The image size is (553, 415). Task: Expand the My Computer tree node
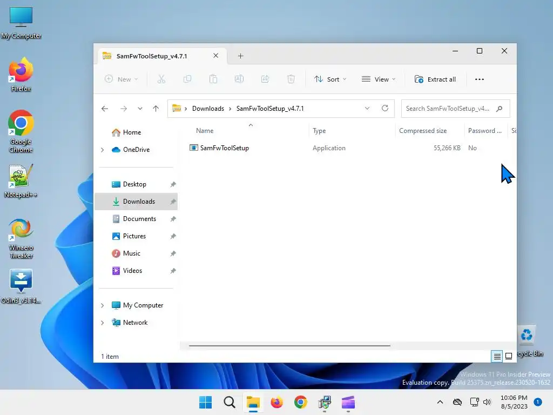[102, 306]
